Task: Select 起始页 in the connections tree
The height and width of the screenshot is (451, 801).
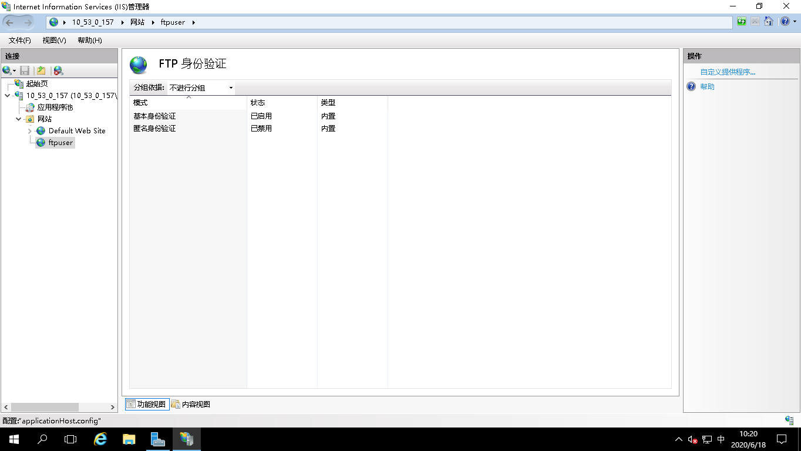Action: [37, 84]
